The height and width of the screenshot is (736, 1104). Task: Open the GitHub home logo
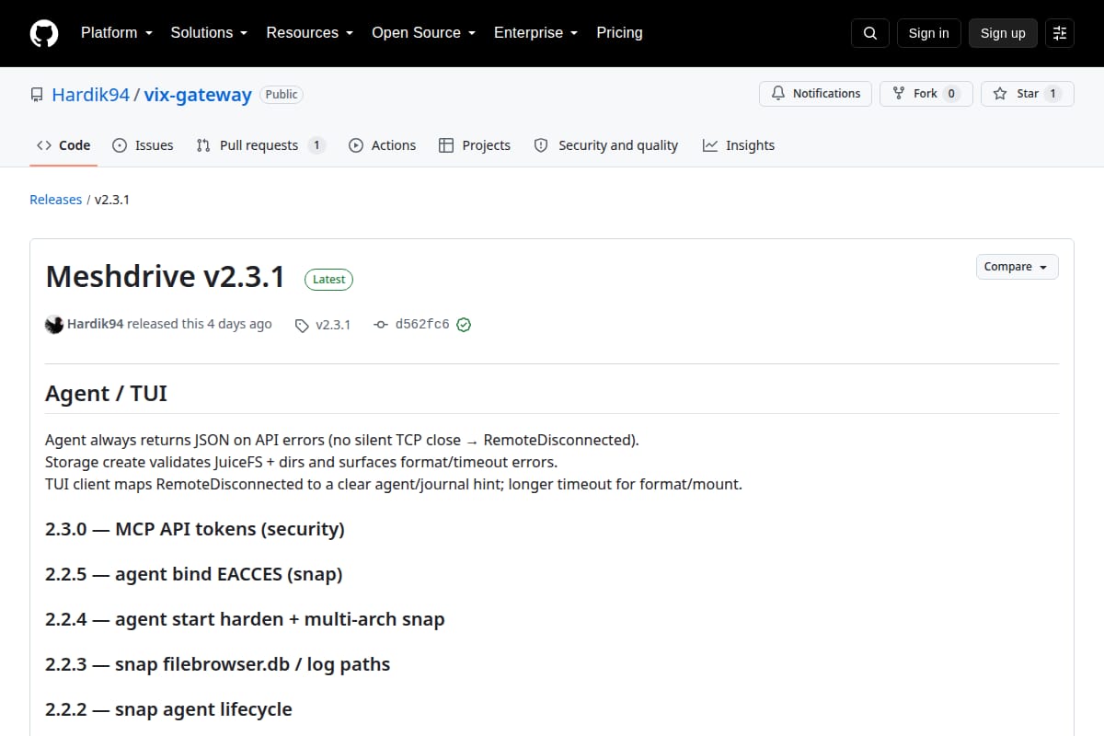(44, 33)
